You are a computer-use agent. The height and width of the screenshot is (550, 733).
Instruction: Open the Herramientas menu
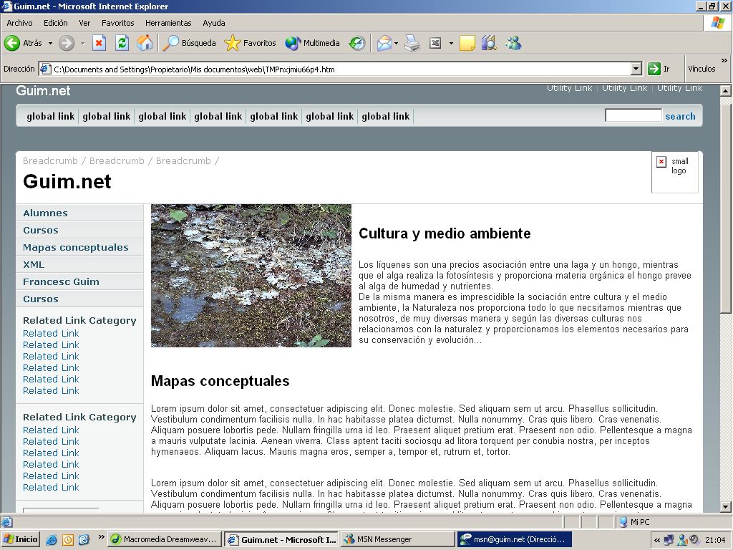168,23
